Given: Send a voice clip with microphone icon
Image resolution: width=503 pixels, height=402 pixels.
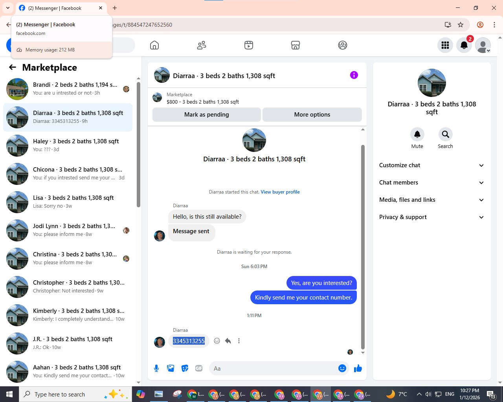Looking at the screenshot, I should pyautogui.click(x=156, y=368).
